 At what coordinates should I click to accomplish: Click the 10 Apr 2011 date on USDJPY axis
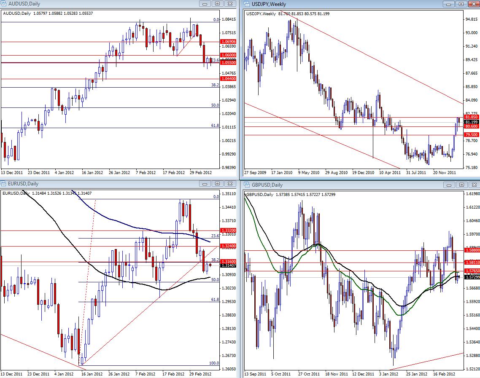click(390, 172)
